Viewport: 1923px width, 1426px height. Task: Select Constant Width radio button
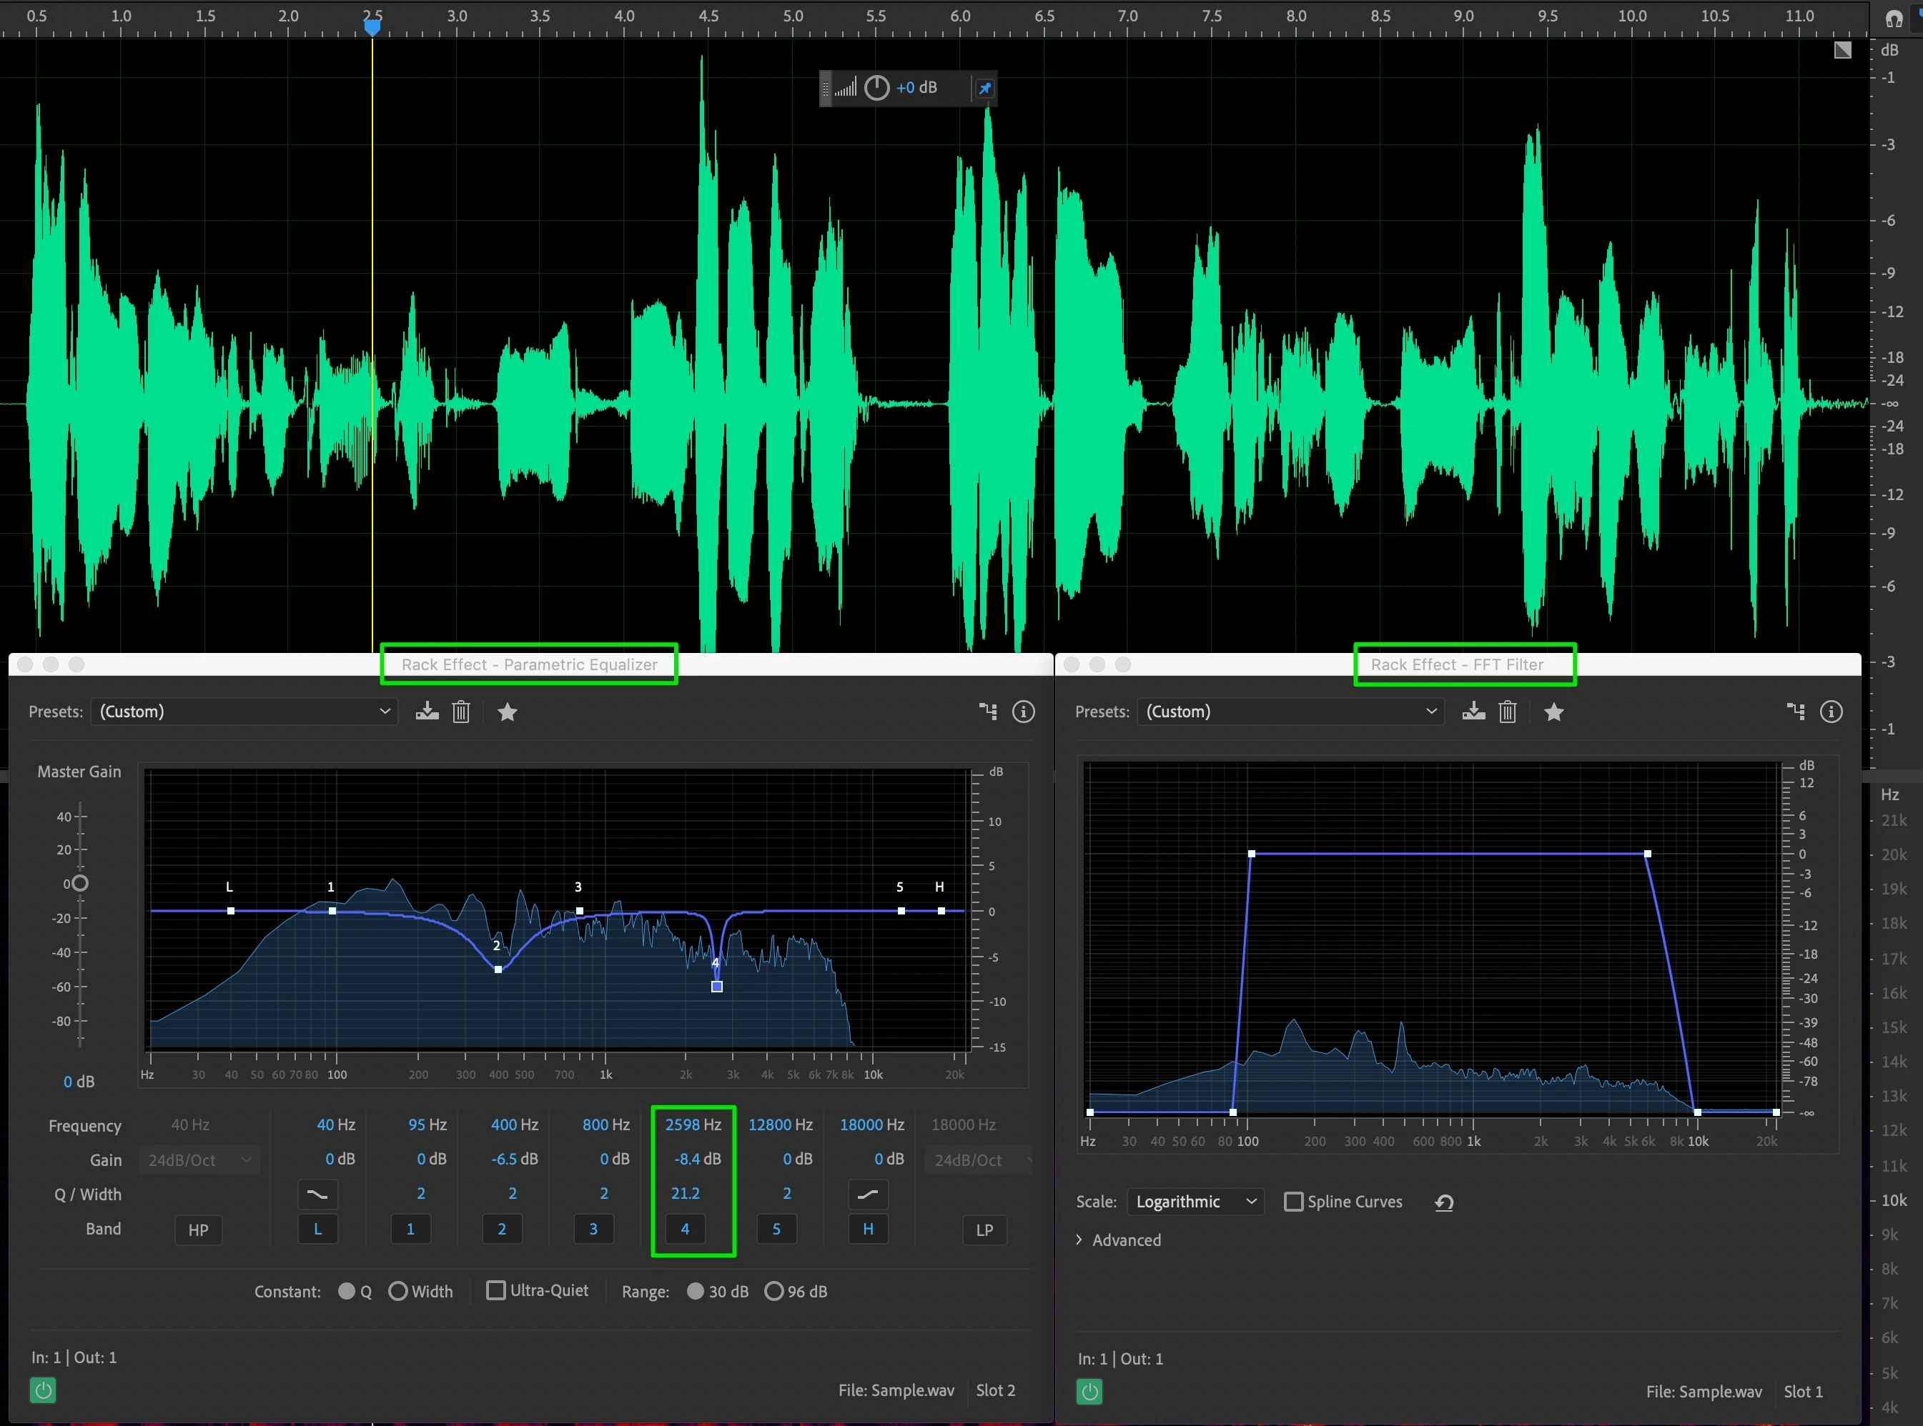click(x=398, y=1292)
